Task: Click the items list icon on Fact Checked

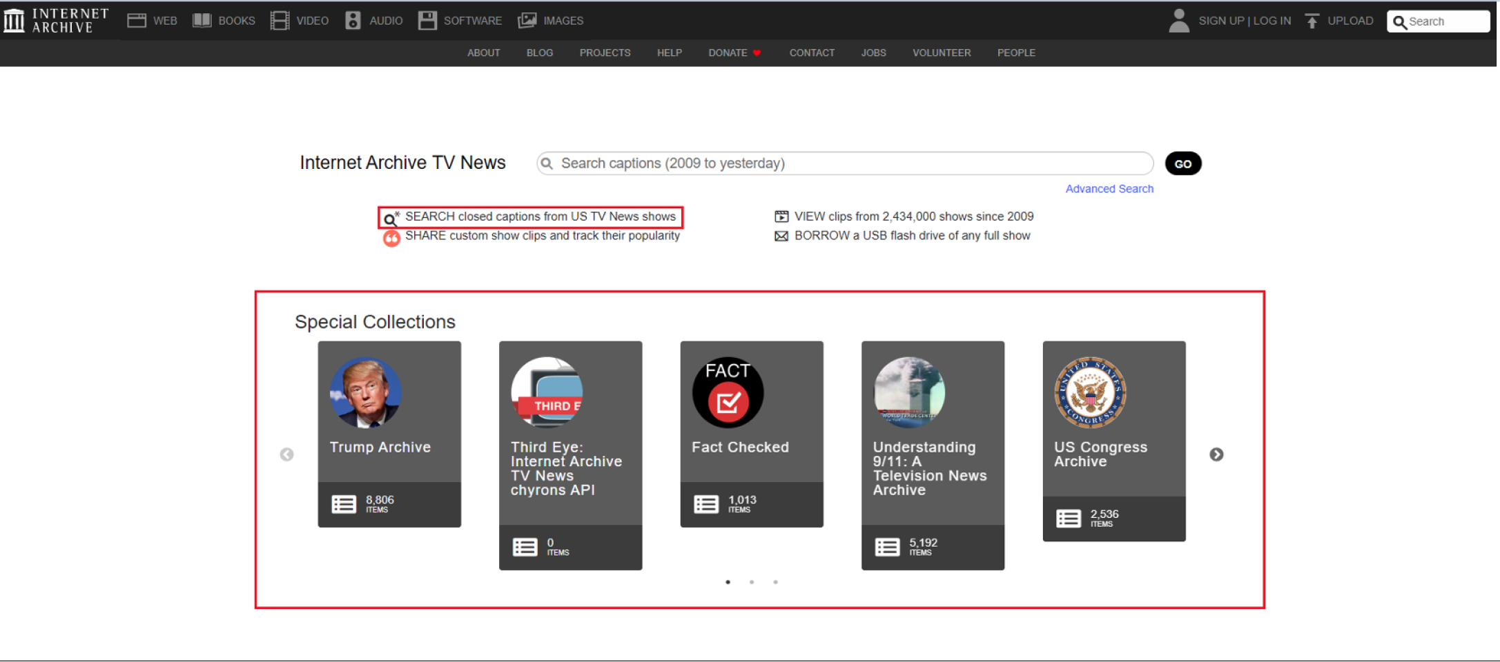Action: [706, 504]
